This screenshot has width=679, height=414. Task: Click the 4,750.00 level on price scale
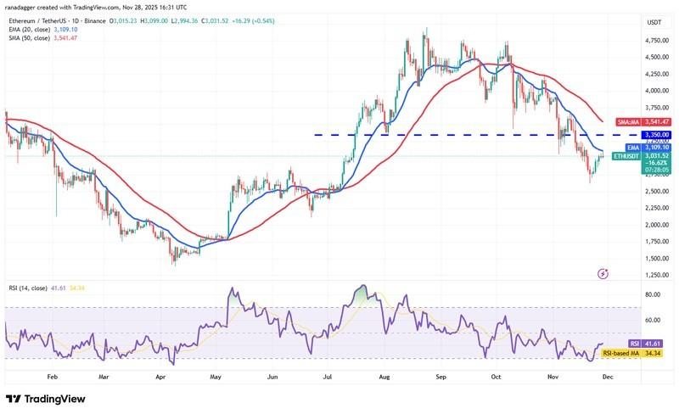coord(654,40)
